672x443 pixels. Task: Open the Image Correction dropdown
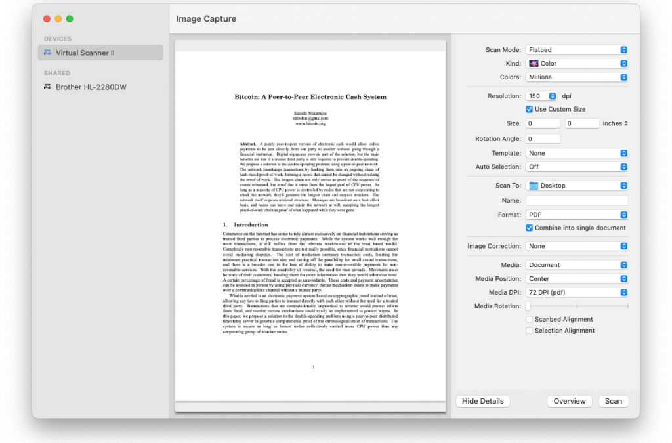577,246
